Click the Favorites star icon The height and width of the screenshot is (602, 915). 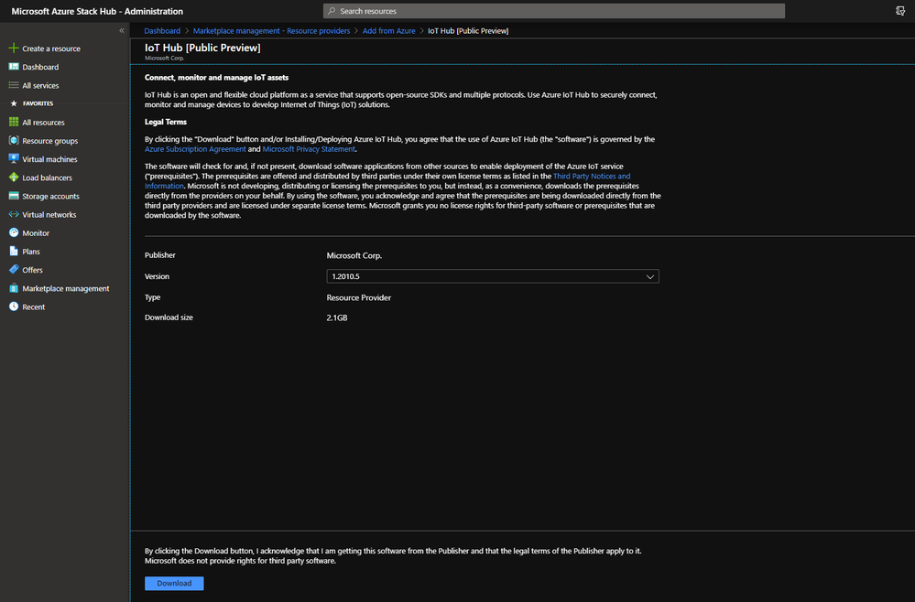(14, 103)
